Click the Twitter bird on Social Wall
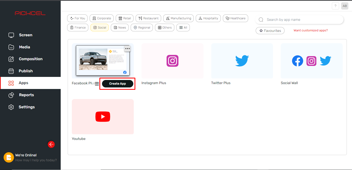 325,61
